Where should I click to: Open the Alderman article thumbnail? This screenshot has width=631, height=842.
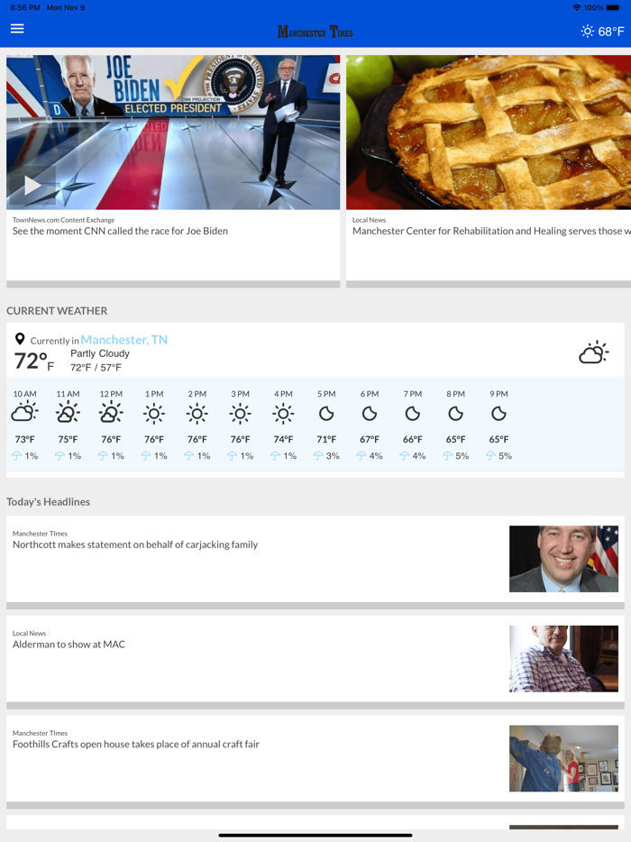coord(563,658)
